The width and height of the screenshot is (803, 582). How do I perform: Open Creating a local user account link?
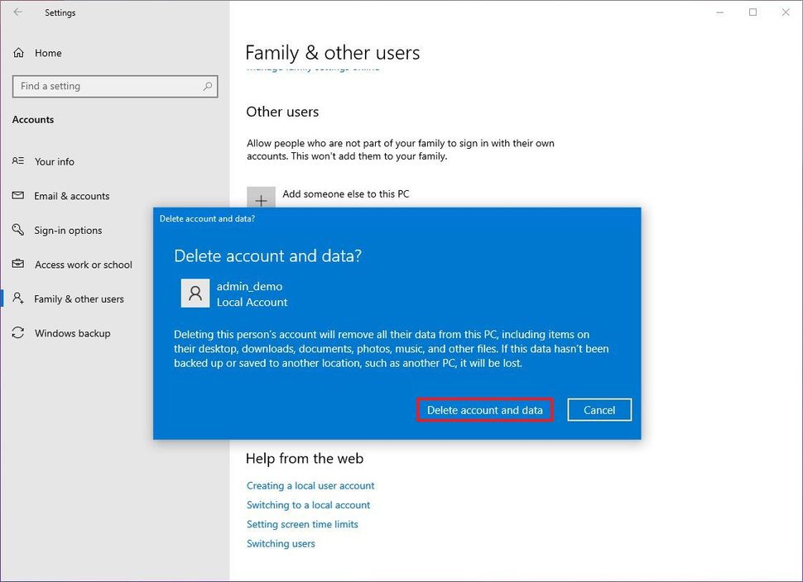tap(310, 486)
